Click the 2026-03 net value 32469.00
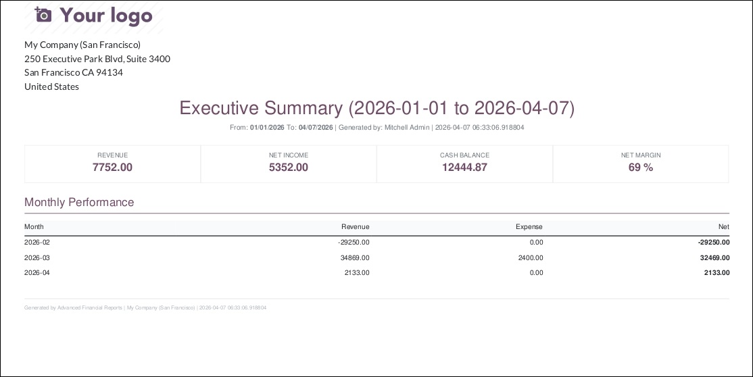The image size is (753, 377). point(715,258)
